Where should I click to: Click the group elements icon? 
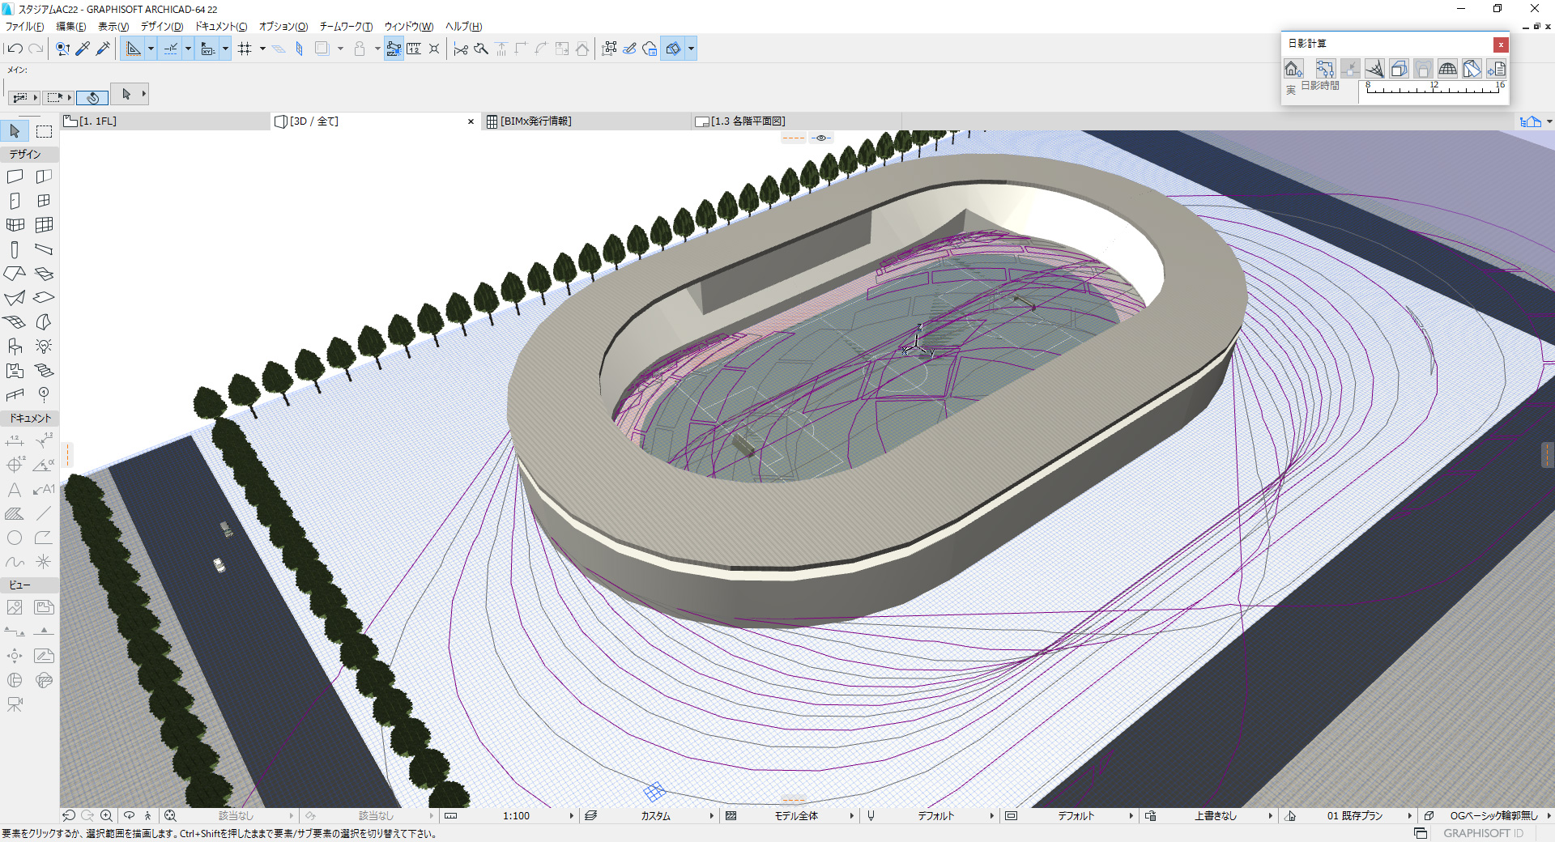pyautogui.click(x=609, y=49)
